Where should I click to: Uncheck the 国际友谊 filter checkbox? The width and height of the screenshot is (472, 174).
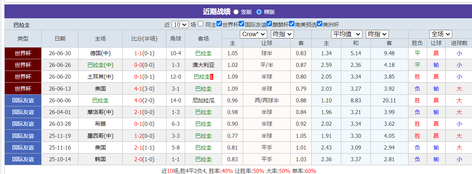pyautogui.click(x=241, y=24)
